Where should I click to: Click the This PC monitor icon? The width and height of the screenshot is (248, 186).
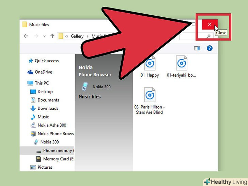click(x=30, y=83)
